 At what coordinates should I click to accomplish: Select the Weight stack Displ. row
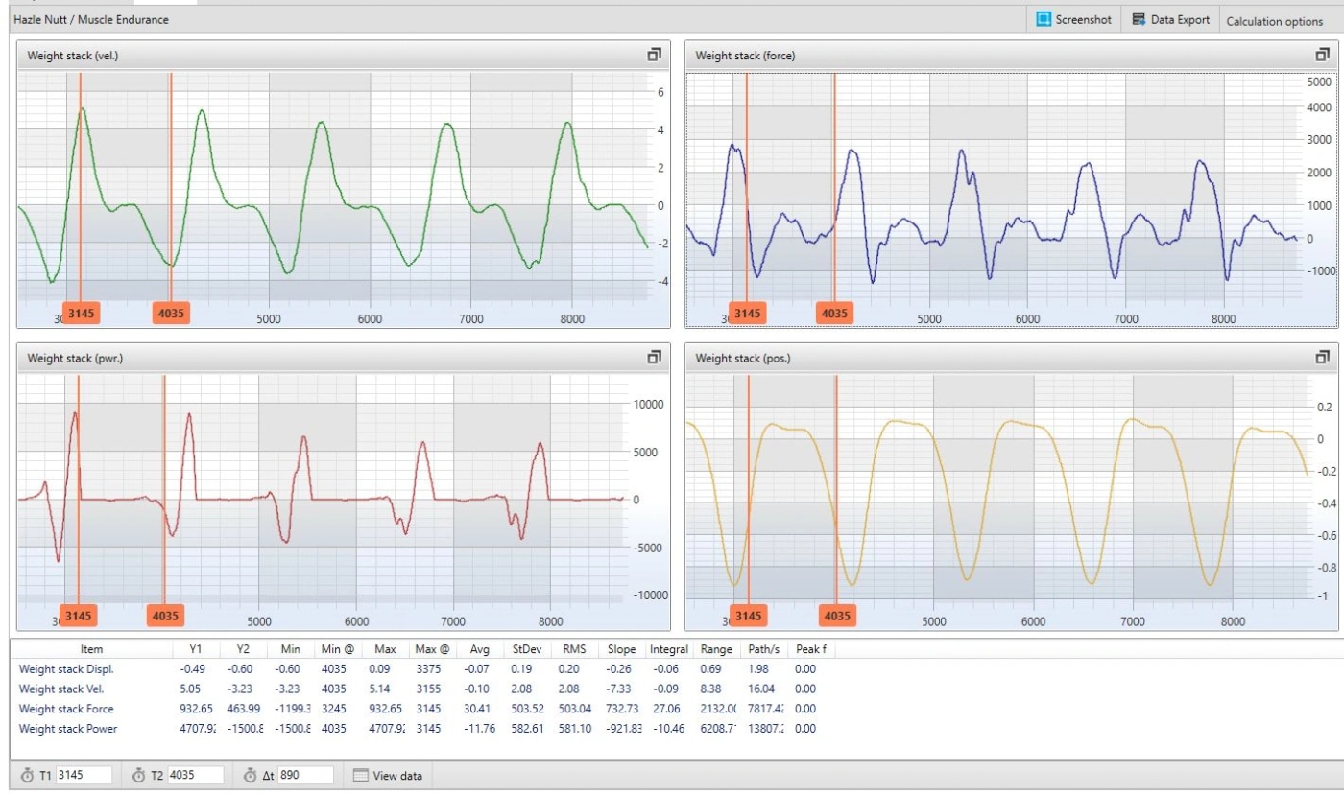pyautogui.click(x=422, y=668)
